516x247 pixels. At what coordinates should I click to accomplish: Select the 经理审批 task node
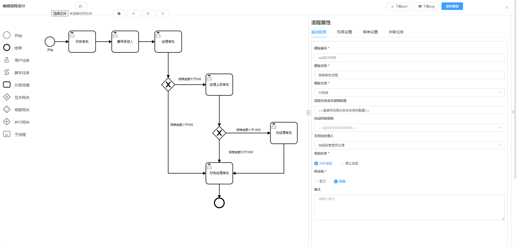tap(168, 42)
